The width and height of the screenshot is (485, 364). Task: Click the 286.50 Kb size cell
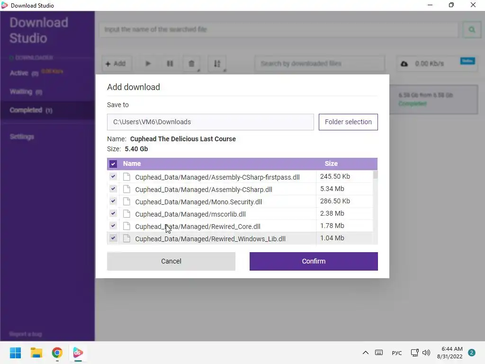click(x=335, y=201)
